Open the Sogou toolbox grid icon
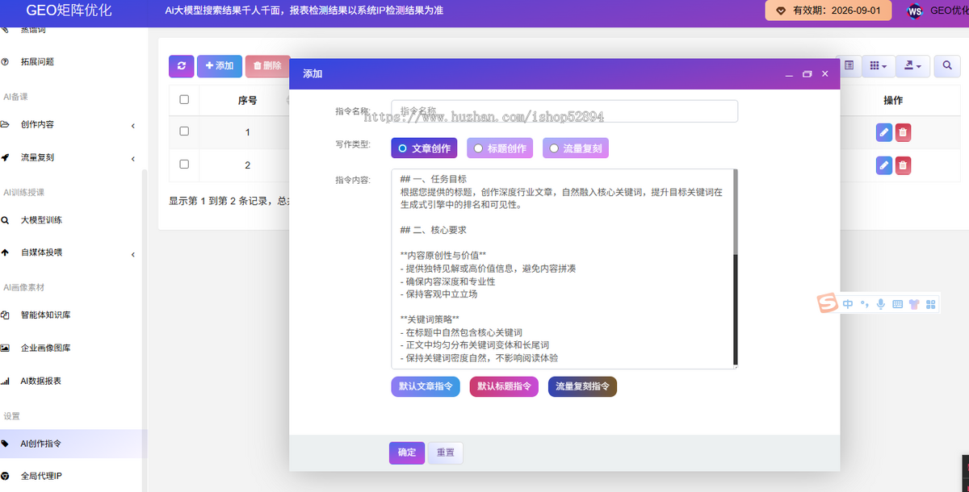Viewport: 969px width, 492px height. pos(930,304)
